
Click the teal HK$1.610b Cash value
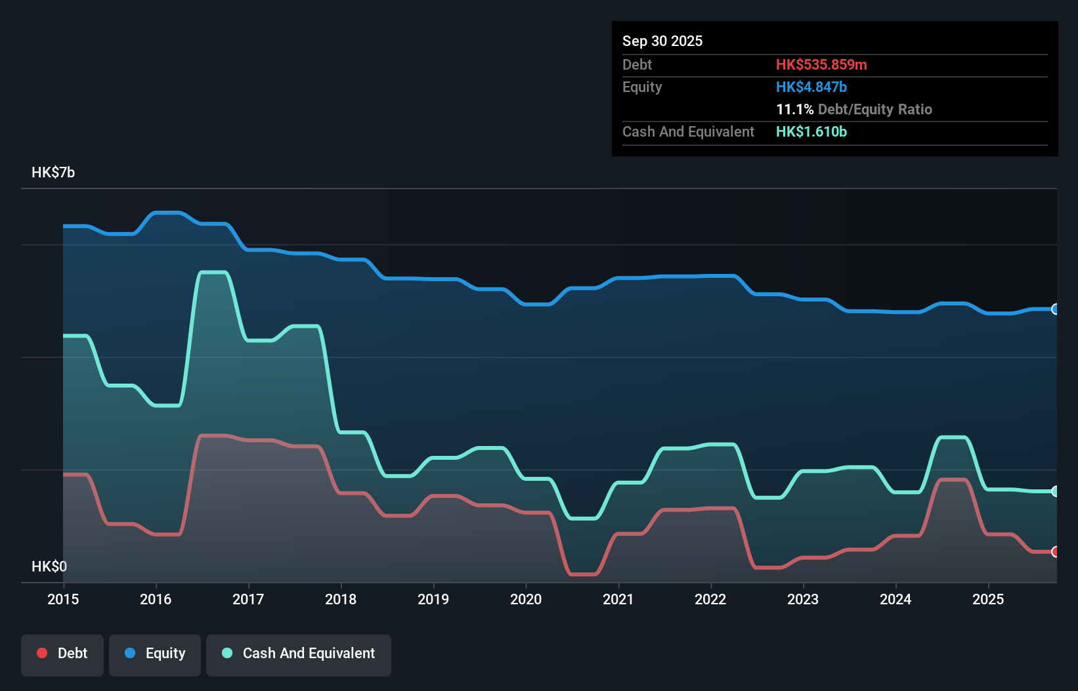click(811, 131)
